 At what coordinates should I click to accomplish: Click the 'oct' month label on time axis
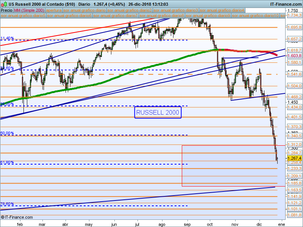(210, 224)
